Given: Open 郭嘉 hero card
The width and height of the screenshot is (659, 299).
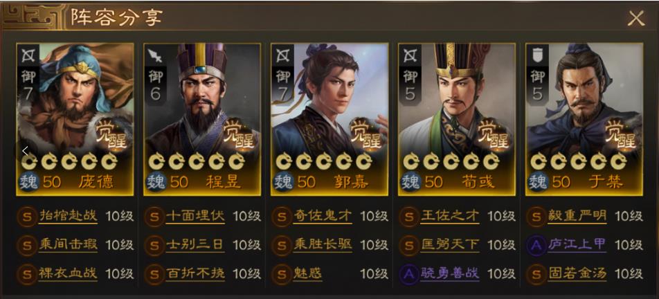Looking at the screenshot, I should coord(329,119).
